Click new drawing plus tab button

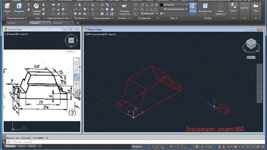78,23
